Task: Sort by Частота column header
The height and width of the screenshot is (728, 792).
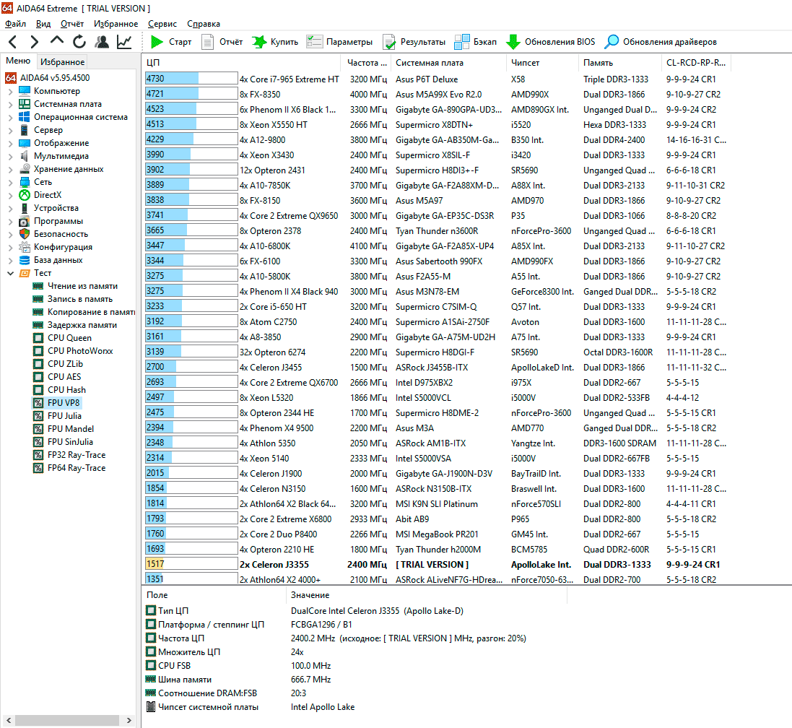Action: click(362, 63)
